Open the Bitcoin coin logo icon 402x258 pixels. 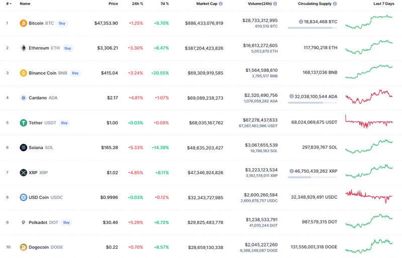coord(23,23)
